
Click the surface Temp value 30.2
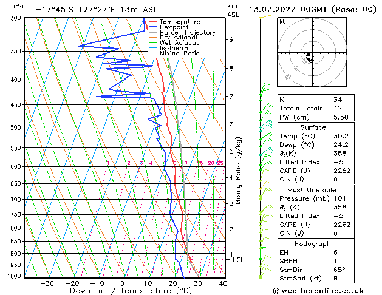click(x=341, y=136)
